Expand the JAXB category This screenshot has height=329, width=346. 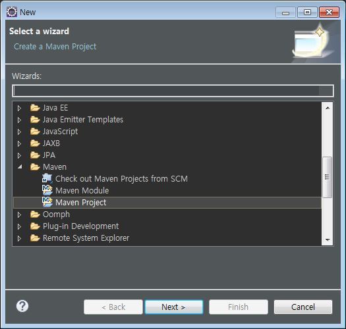click(19, 143)
